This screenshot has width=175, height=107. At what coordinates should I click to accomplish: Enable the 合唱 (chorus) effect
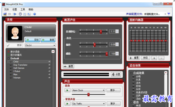133,76
